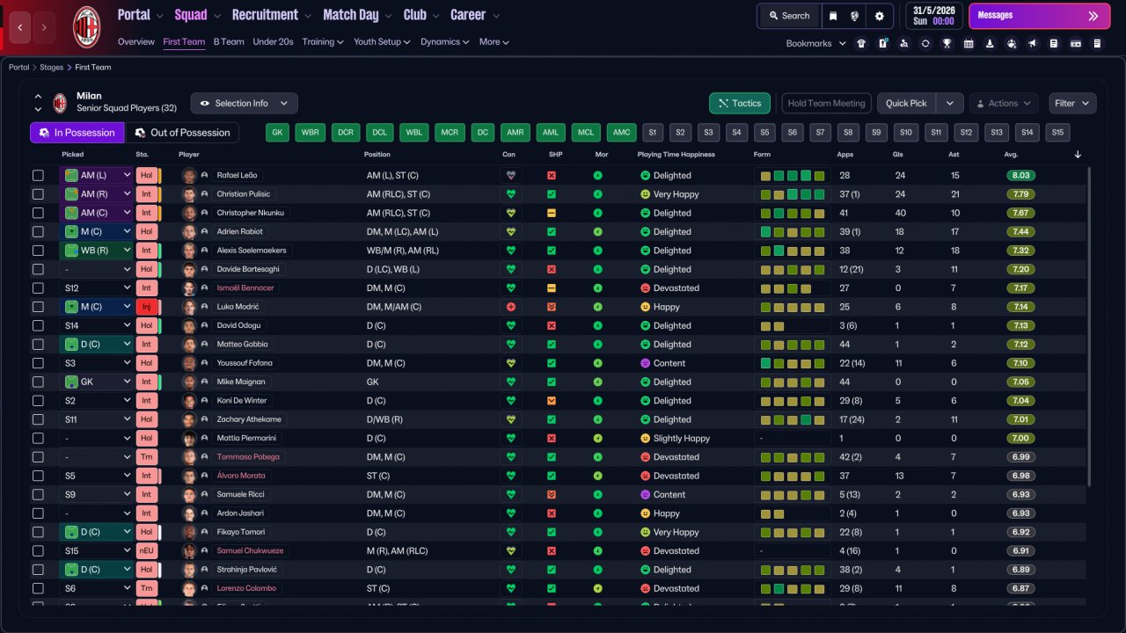1126x633 pixels.
Task: Tick the checkbox for Rafael Leão
Action: point(38,176)
